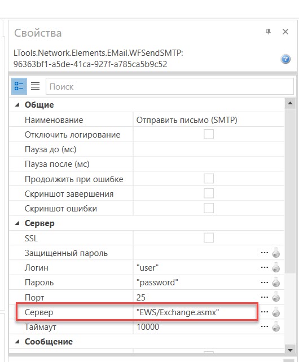This screenshot has width=299, height=362.
Task: Open ellipsis editor for Сервер value
Action: [x=265, y=312]
